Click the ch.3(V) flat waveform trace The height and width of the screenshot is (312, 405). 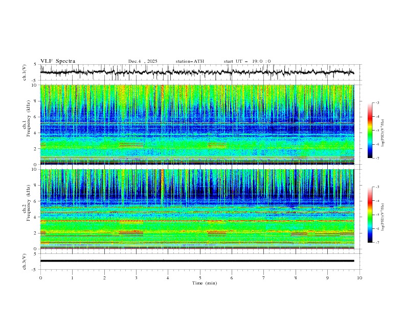point(197,261)
